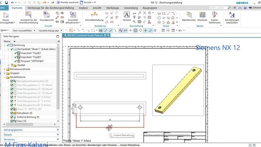Viewport: 261px width, 147px height.
Task: Click the Fenster wechseln icon
Action: coord(58,2)
